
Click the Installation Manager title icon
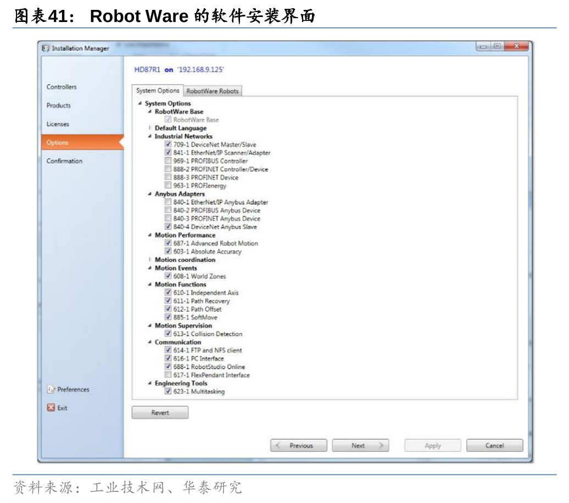pos(46,48)
